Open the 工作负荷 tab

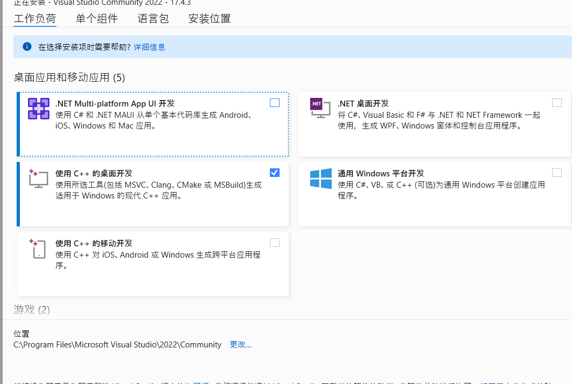[x=35, y=18]
